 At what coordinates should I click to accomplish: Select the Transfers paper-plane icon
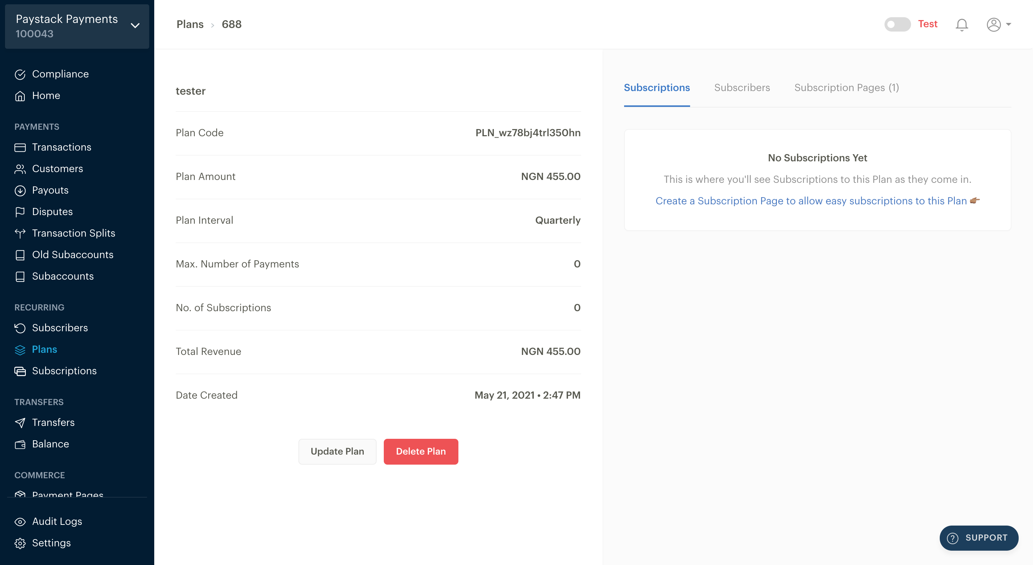click(20, 423)
